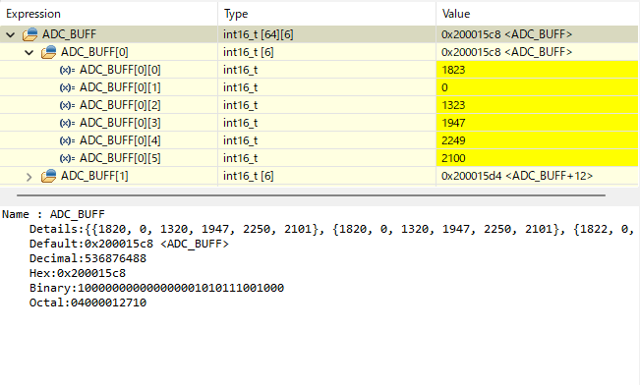Click the variable icon beside ADC_BUFF[0][3]
The image size is (640, 385).
[x=68, y=123]
